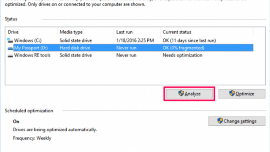Sort list by Media type column header

pos(85,32)
